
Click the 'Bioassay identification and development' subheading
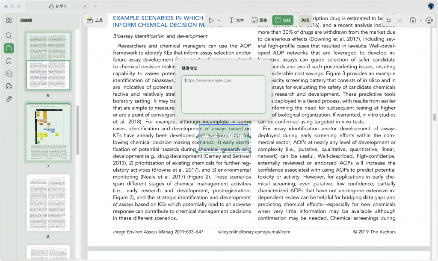[x=160, y=36]
